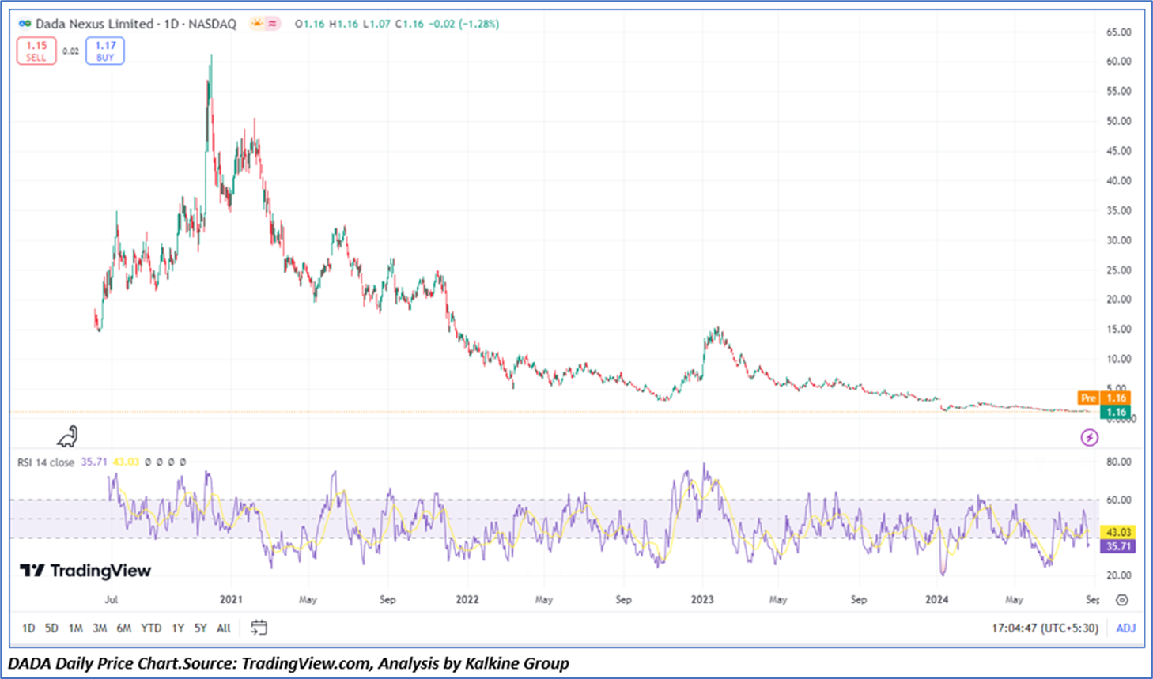Click the 2023 label on time axis
1153x679 pixels.
tap(702, 600)
